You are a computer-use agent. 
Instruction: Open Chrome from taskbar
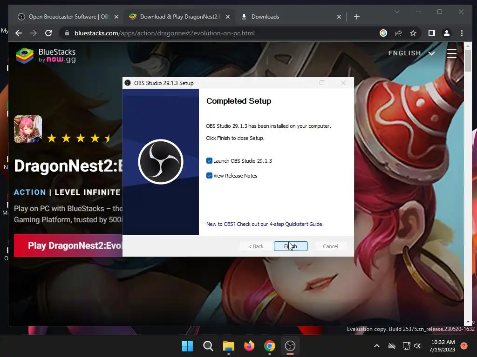coord(270,346)
